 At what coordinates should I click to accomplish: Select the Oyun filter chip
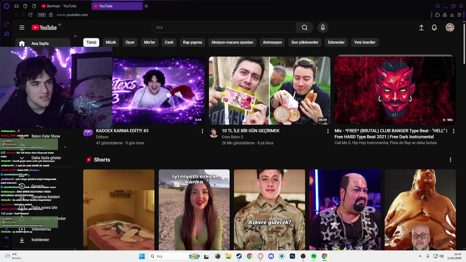click(x=130, y=42)
